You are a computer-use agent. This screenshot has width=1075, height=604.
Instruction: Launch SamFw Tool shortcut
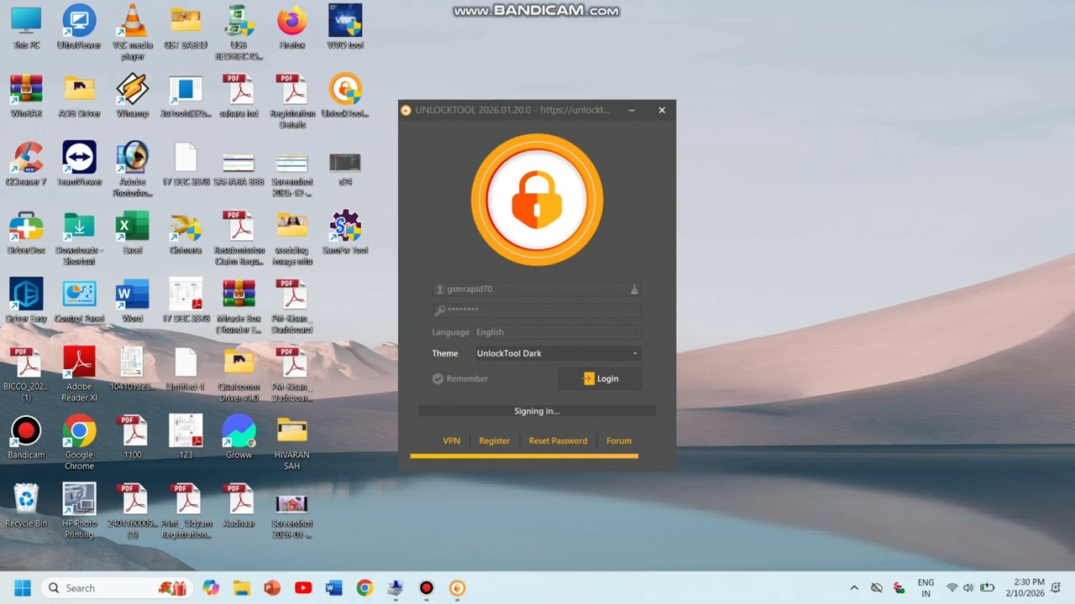click(344, 232)
